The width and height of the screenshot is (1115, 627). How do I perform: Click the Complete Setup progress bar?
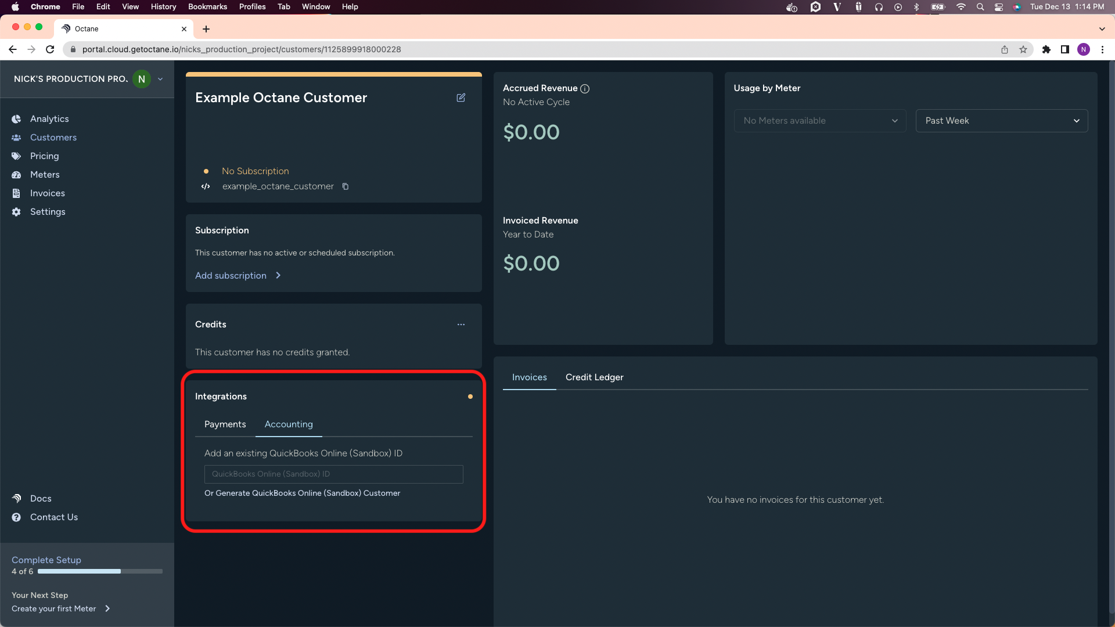(100, 571)
